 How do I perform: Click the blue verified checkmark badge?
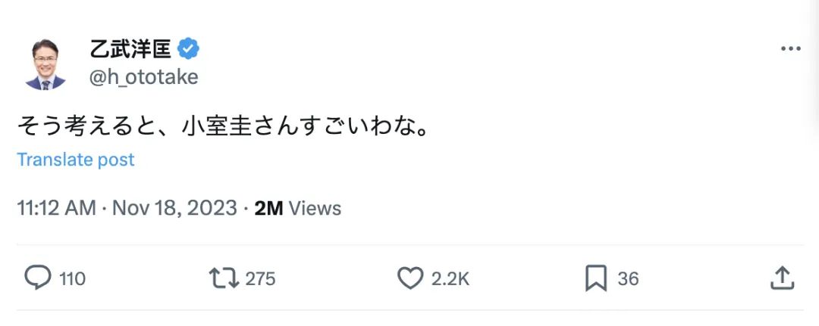[188, 49]
